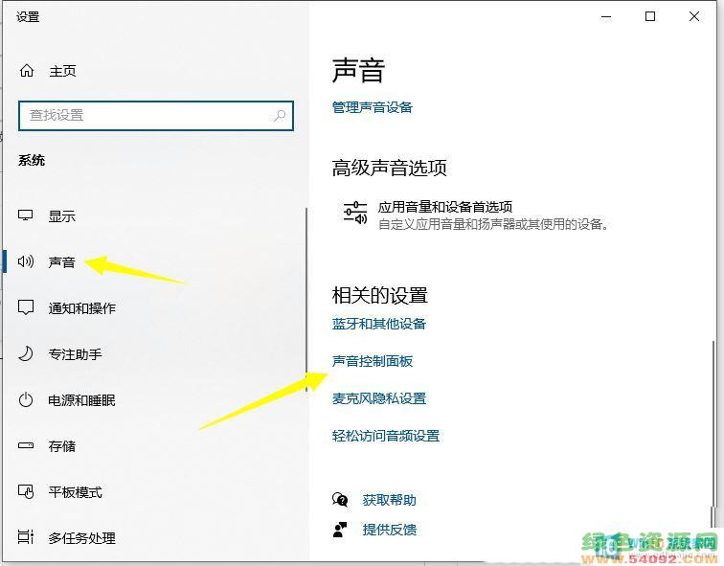
Task: Click the 管理声音设备 link
Action: (x=373, y=107)
